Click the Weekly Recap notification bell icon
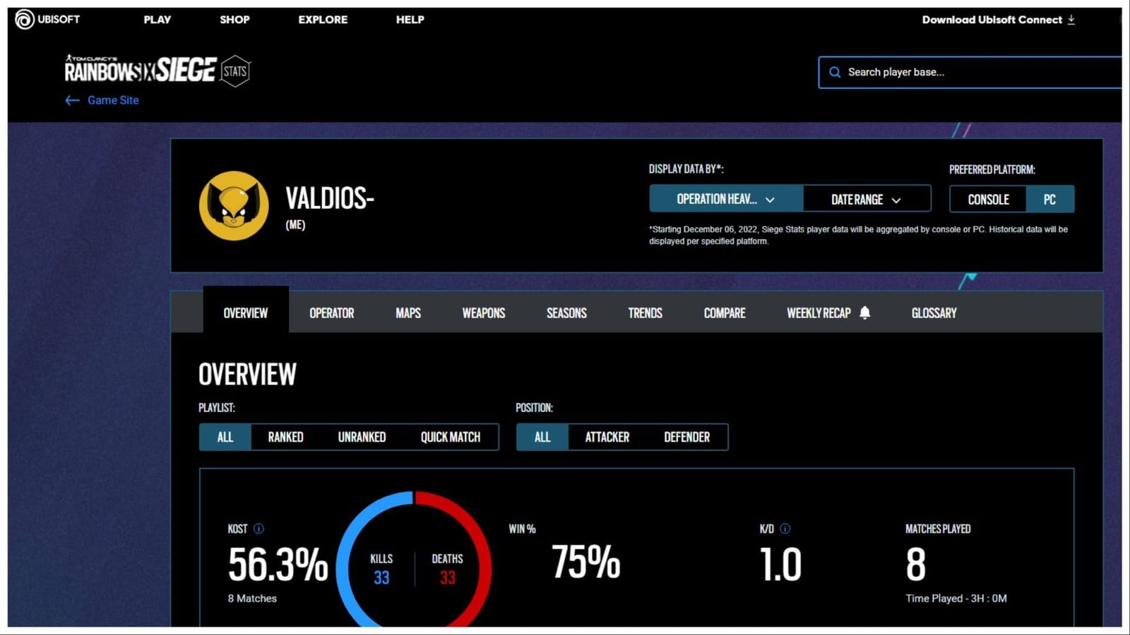 click(864, 313)
